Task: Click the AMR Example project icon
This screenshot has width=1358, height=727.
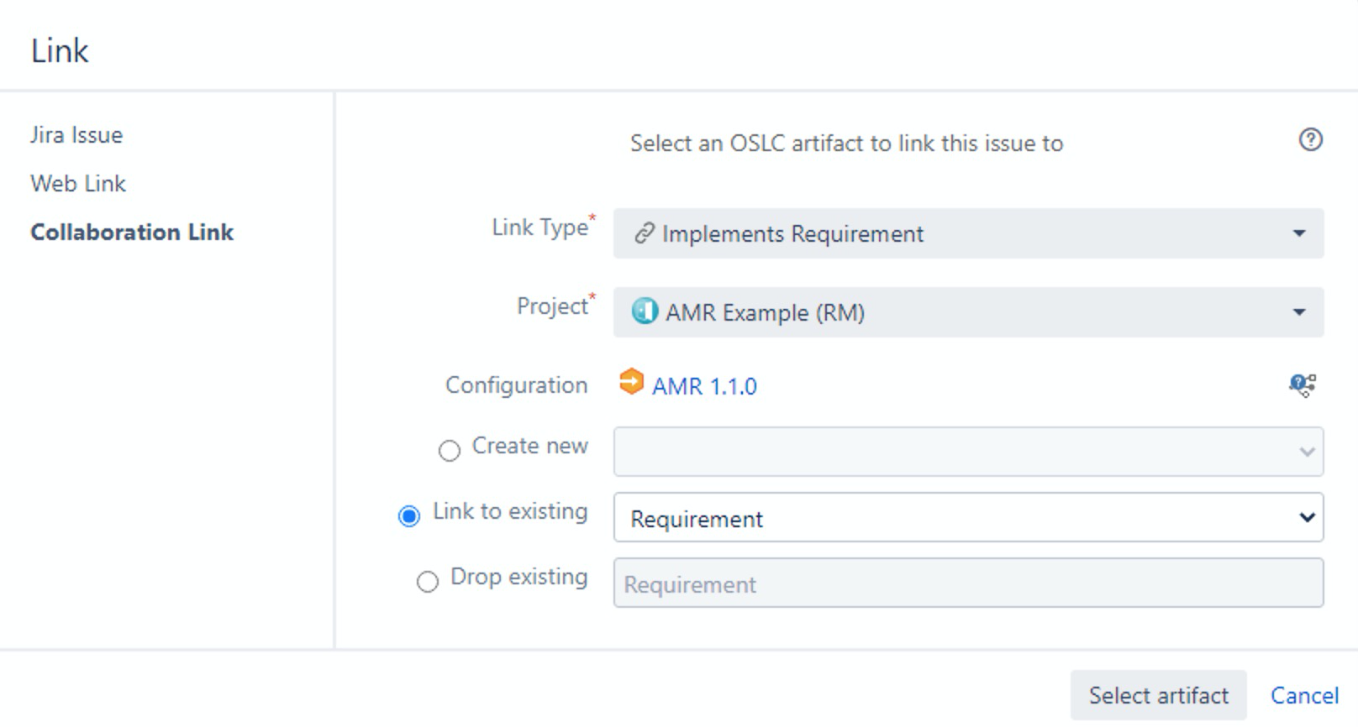Action: [x=645, y=311]
